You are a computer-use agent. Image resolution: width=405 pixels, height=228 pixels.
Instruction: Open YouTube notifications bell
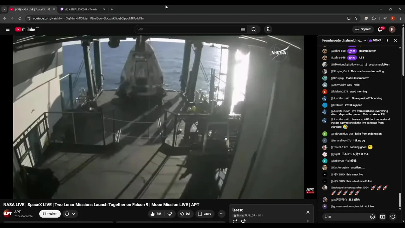pos(380,29)
